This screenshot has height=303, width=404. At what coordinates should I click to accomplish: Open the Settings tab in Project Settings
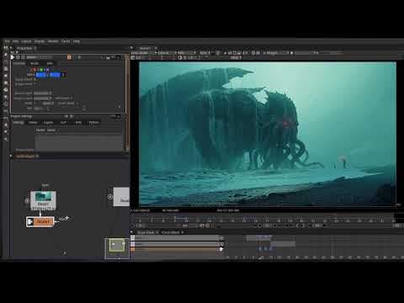click(x=19, y=123)
